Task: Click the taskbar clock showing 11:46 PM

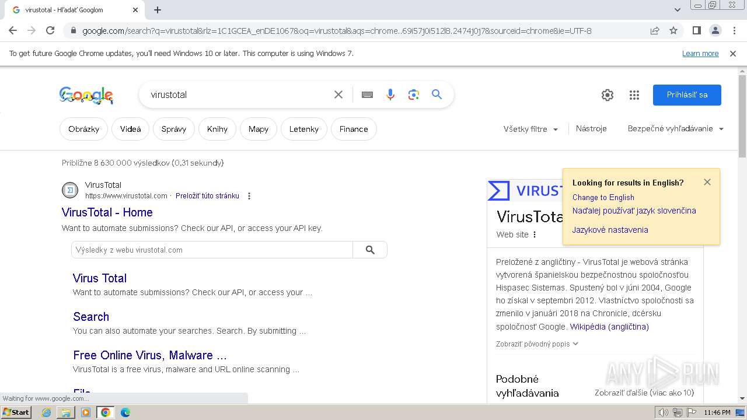Action: pyautogui.click(x=717, y=412)
